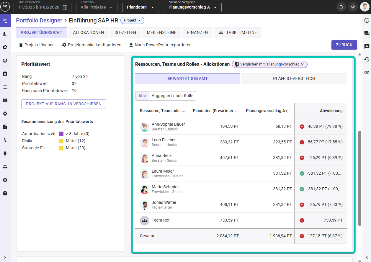
Task: Open the settings gear in left sidebar
Action: (x=5, y=180)
